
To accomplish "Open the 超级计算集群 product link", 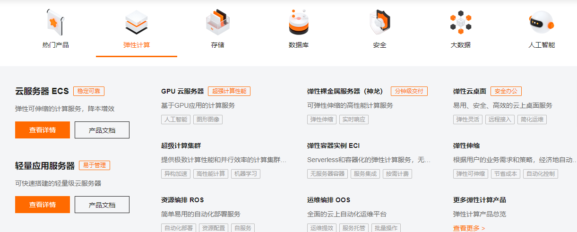I will pyautogui.click(x=181, y=146).
